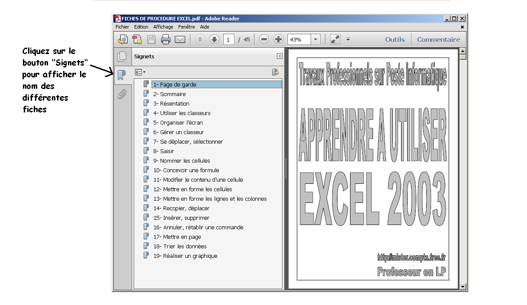This screenshot has height=305, width=527.
Task: Select bookmark 16- Annuler, rétablir une commande
Action: click(x=198, y=227)
